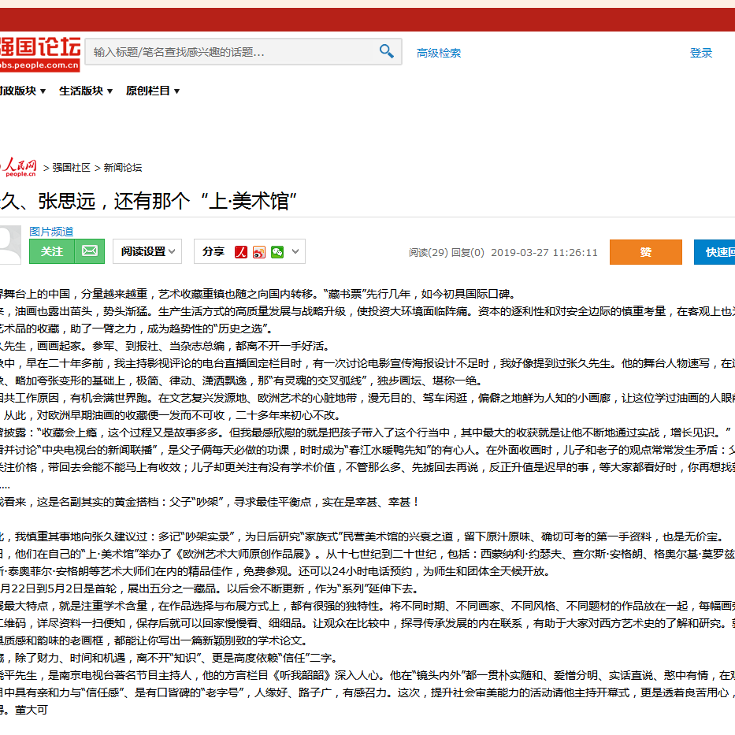Viewport: 735px width, 735px height.
Task: Open the 强国论坛 logo homepage
Action: (x=40, y=54)
